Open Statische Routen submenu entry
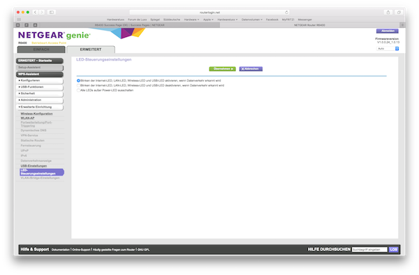The height and width of the screenshot is (275, 419). [x=33, y=141]
